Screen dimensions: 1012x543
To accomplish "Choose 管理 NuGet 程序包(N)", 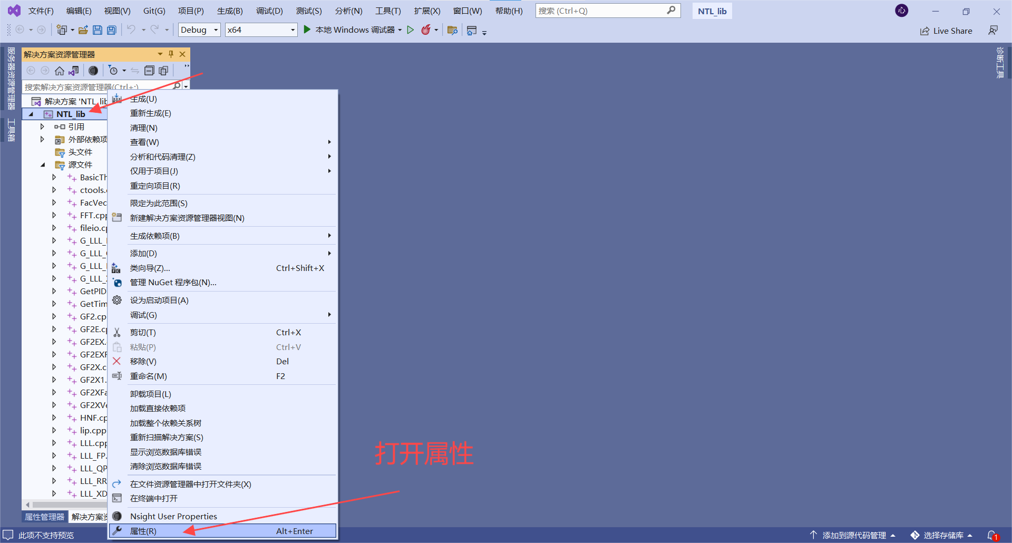I will point(222,283).
